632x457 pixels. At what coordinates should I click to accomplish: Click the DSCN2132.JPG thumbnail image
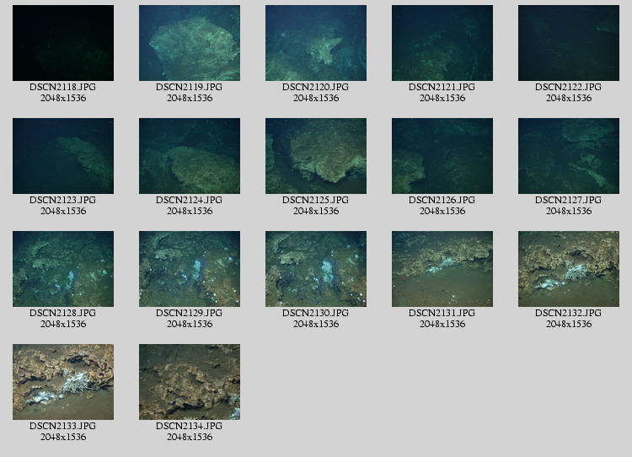click(x=569, y=269)
